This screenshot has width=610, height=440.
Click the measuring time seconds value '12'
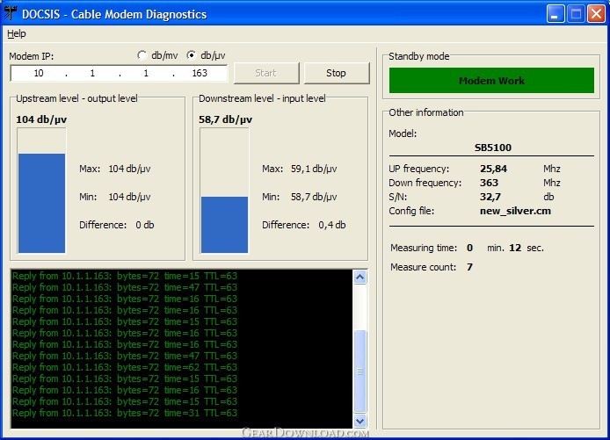(515, 248)
